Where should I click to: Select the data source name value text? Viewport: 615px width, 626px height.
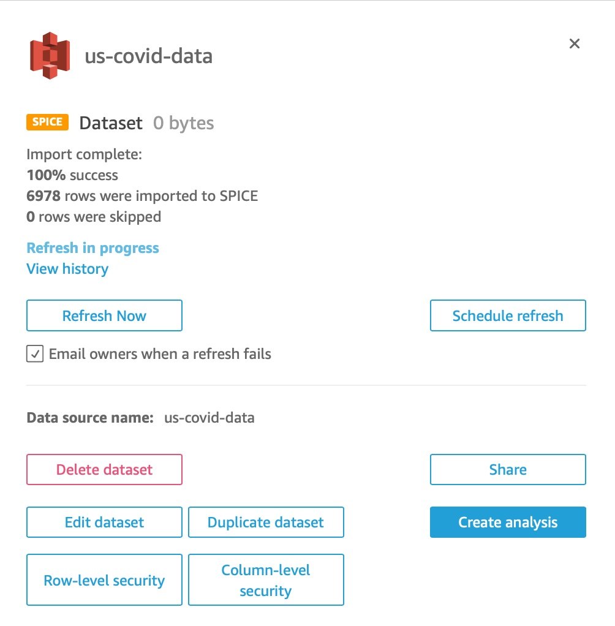pos(209,418)
